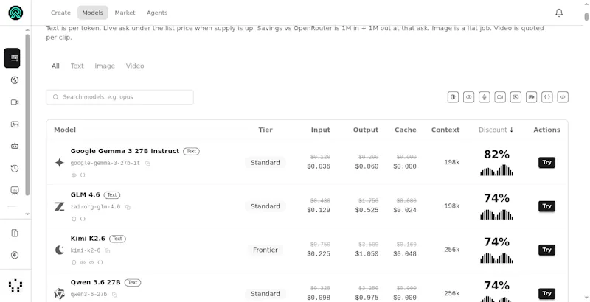Toggle the video-play output capability filter

(x=531, y=97)
